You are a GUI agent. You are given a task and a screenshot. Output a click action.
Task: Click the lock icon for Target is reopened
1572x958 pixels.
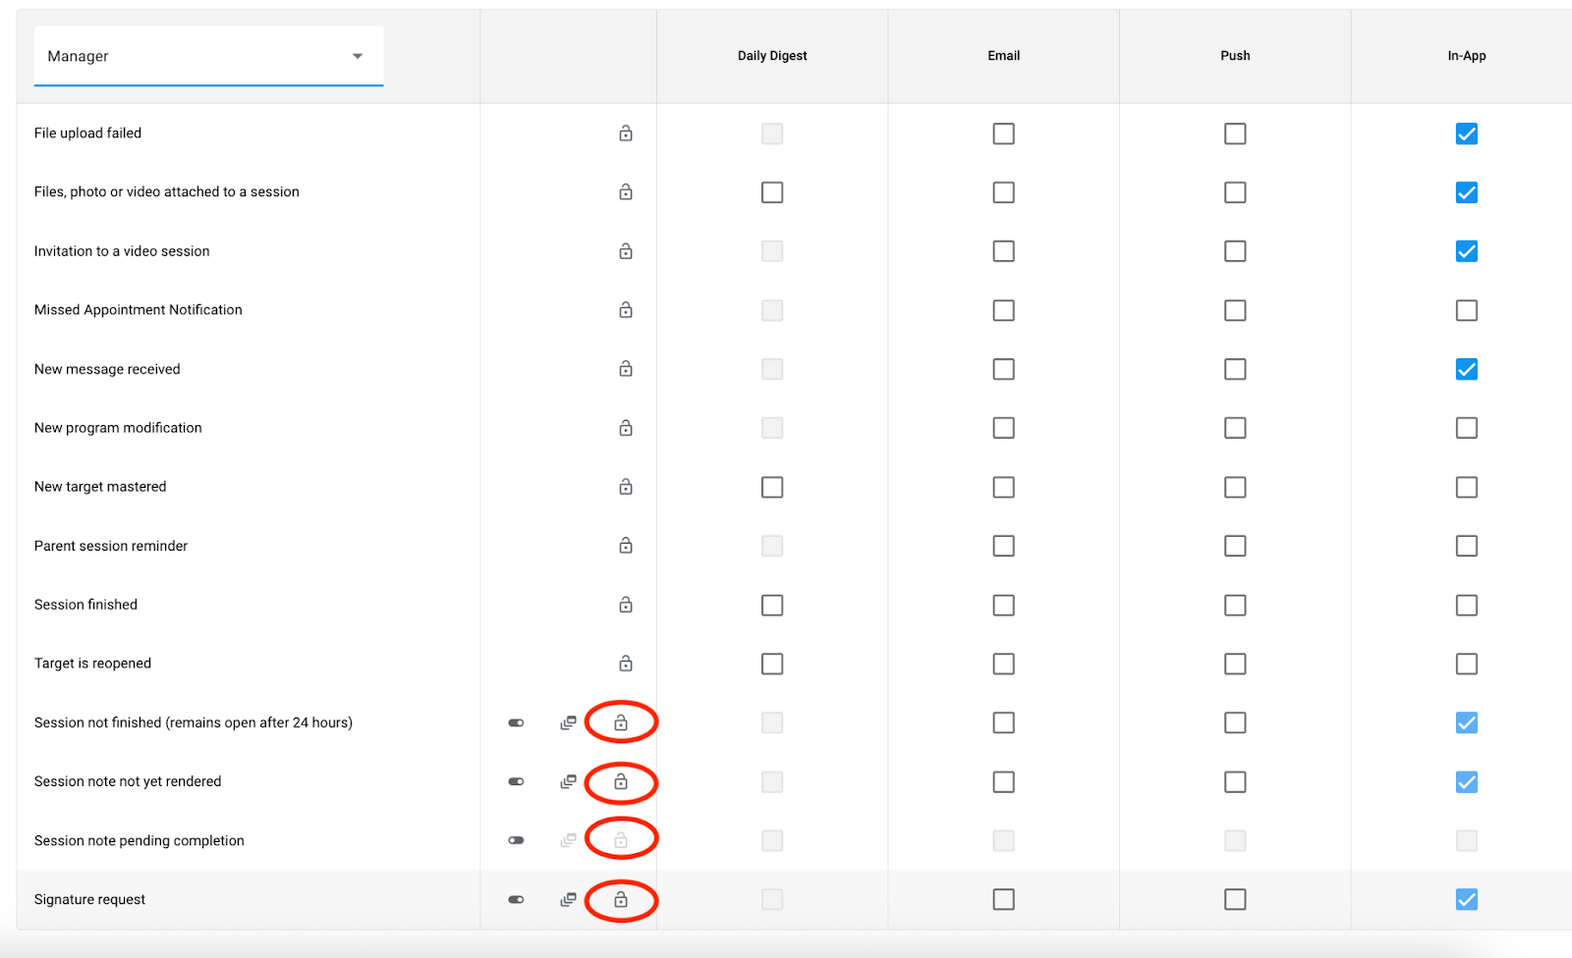click(625, 664)
